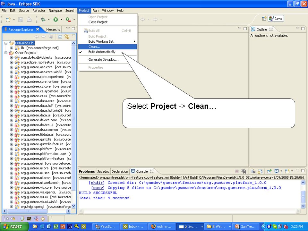The width and height of the screenshot is (308, 231).
Task: Click the fast view question marks icon
Action: (36, 218)
